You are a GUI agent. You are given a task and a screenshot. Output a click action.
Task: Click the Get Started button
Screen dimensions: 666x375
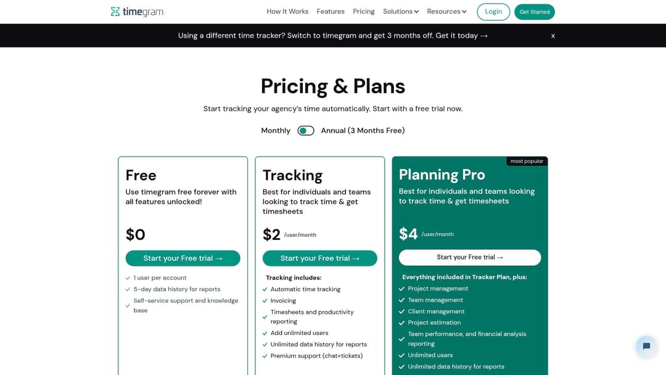click(534, 12)
